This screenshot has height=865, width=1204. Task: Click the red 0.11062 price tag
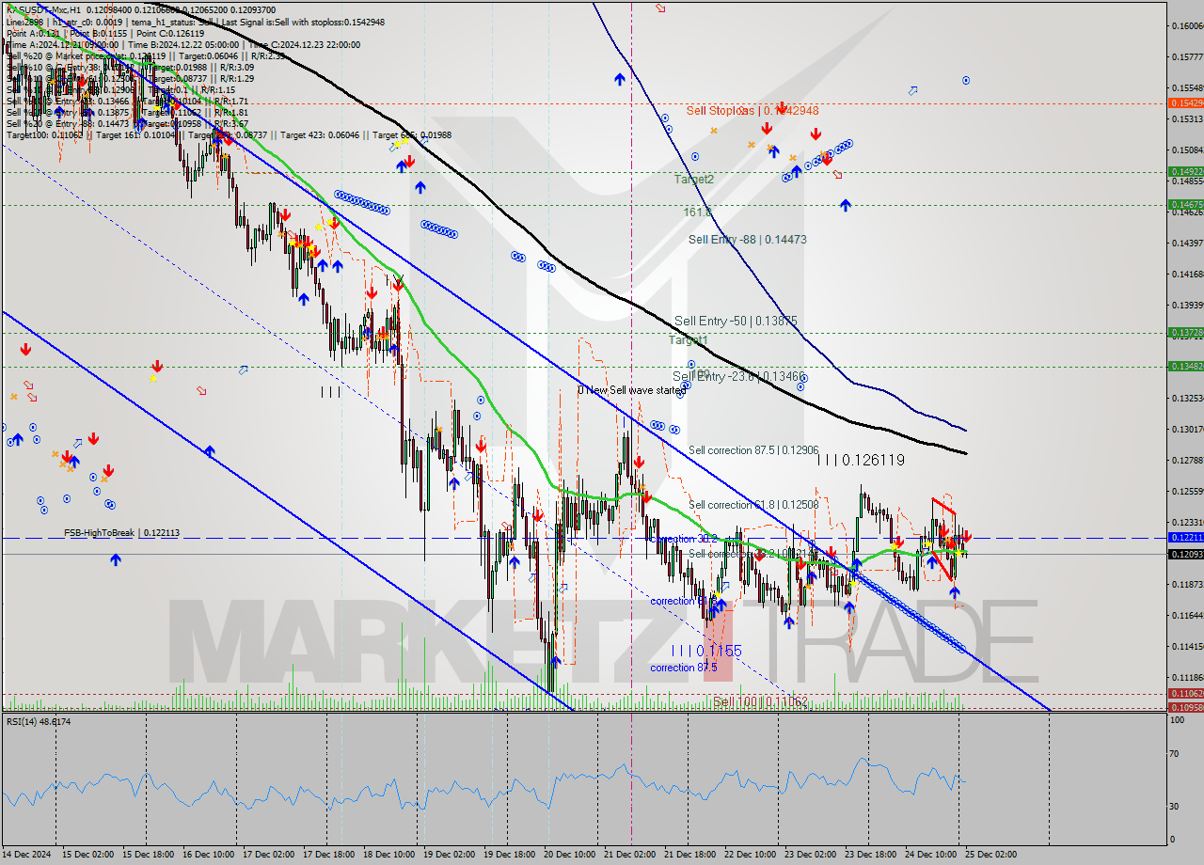pos(1185,693)
